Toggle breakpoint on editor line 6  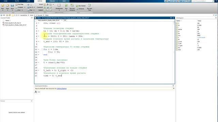[x=38, y=36]
